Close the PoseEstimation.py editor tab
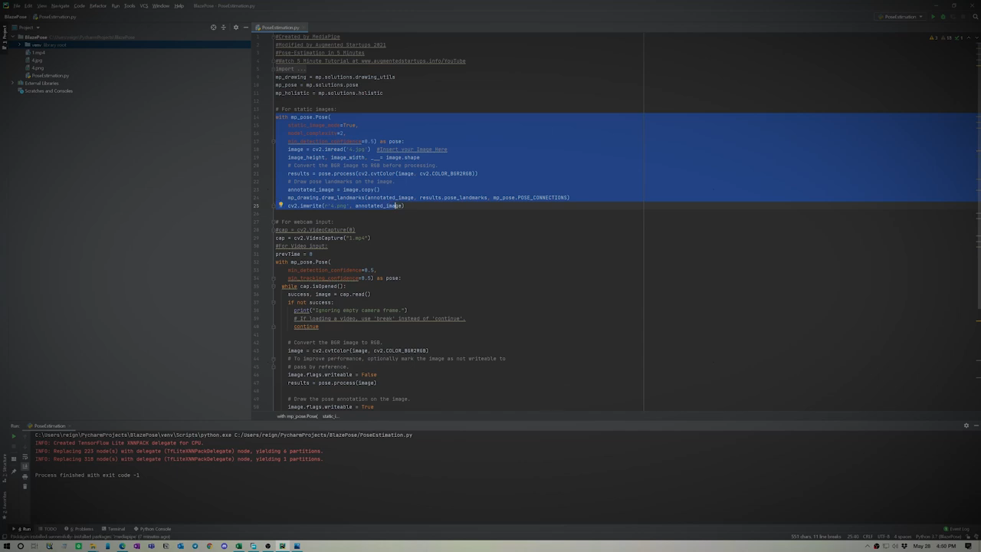 point(303,28)
